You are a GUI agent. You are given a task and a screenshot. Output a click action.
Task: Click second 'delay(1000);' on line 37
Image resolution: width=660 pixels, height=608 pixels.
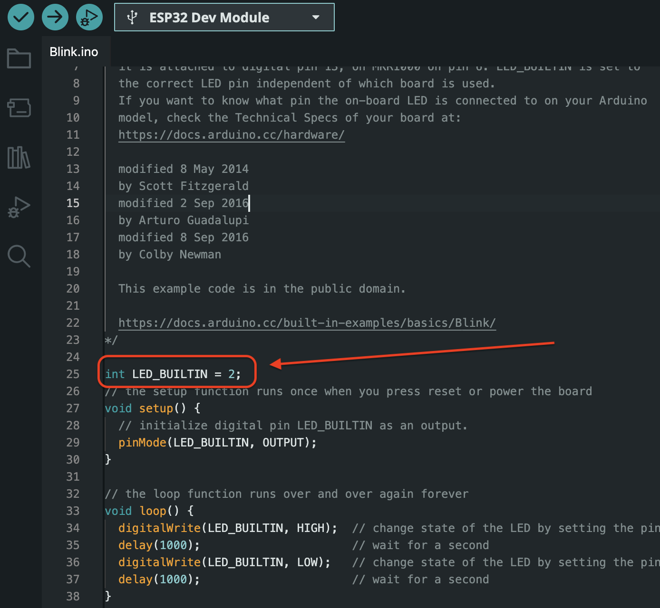click(159, 579)
